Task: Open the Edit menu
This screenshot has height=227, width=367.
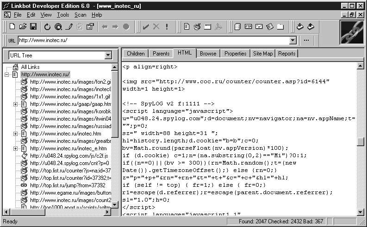Action: click(x=31, y=15)
